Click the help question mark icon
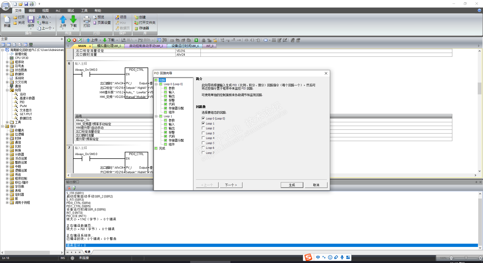483x263 pixels. click(x=479, y=10)
